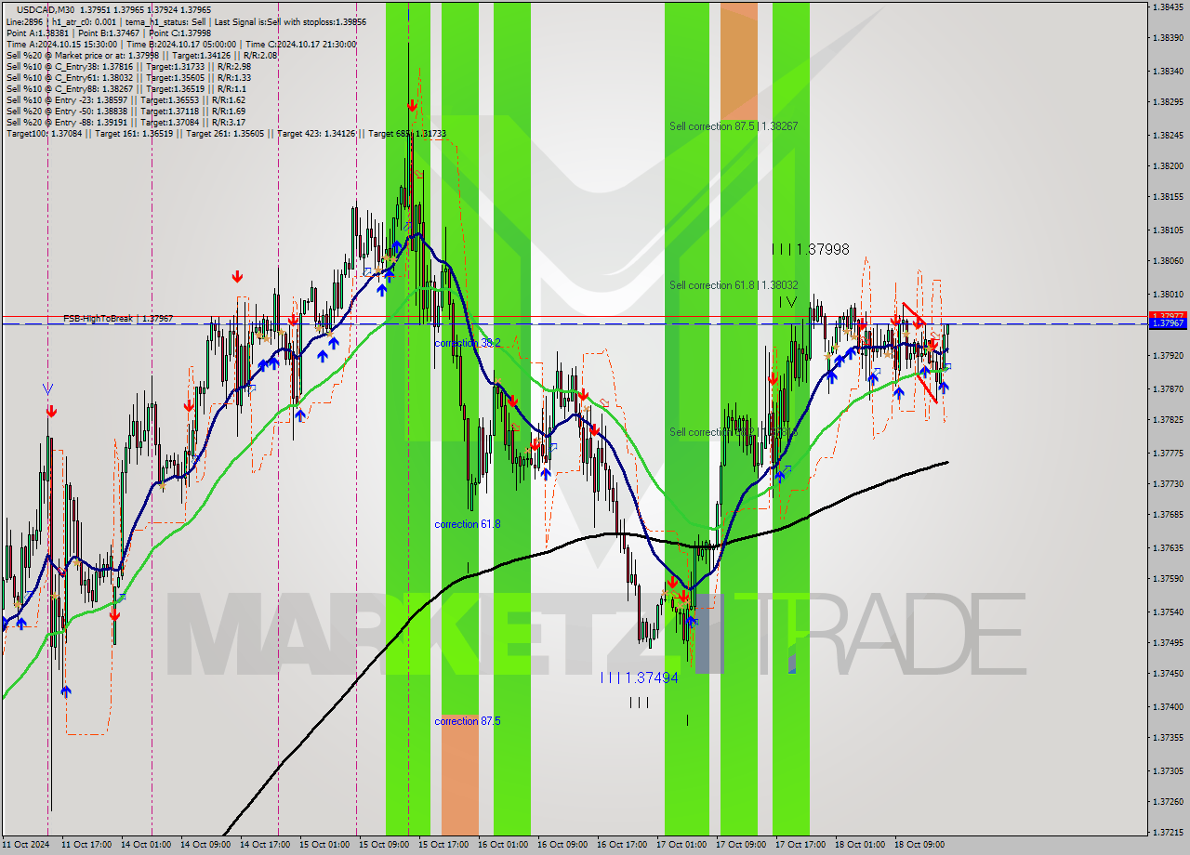
Task: Click the 14 Oct 17:00 time label
Action: point(266,845)
